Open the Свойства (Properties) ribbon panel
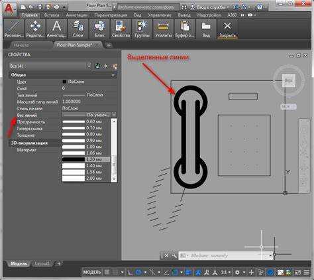This screenshot has height=280, width=314. pyautogui.click(x=121, y=29)
